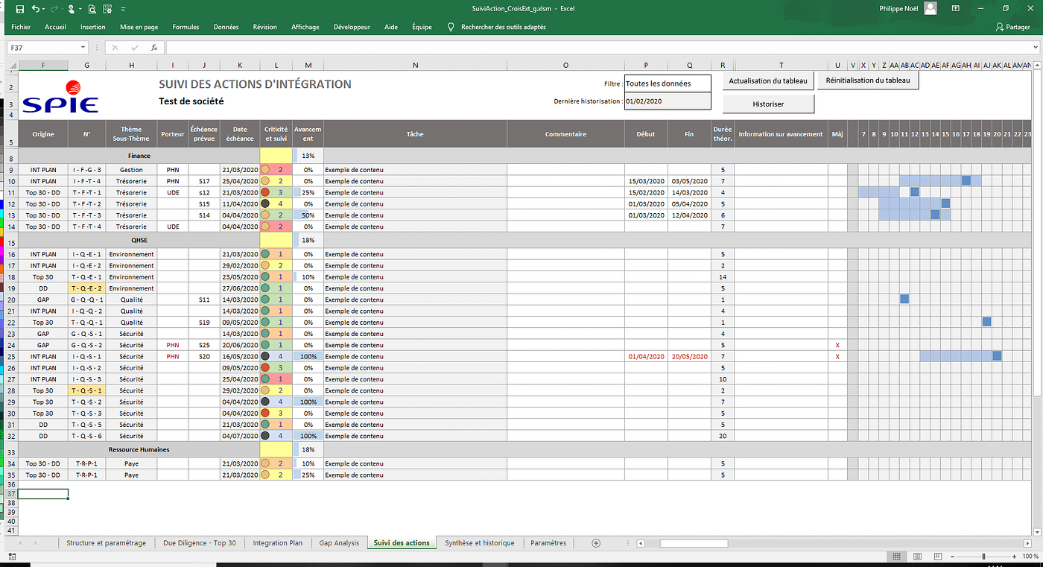This screenshot has height=567, width=1043.
Task: Open Customize Quick Access Toolbar dropdown
Action: [x=124, y=10]
